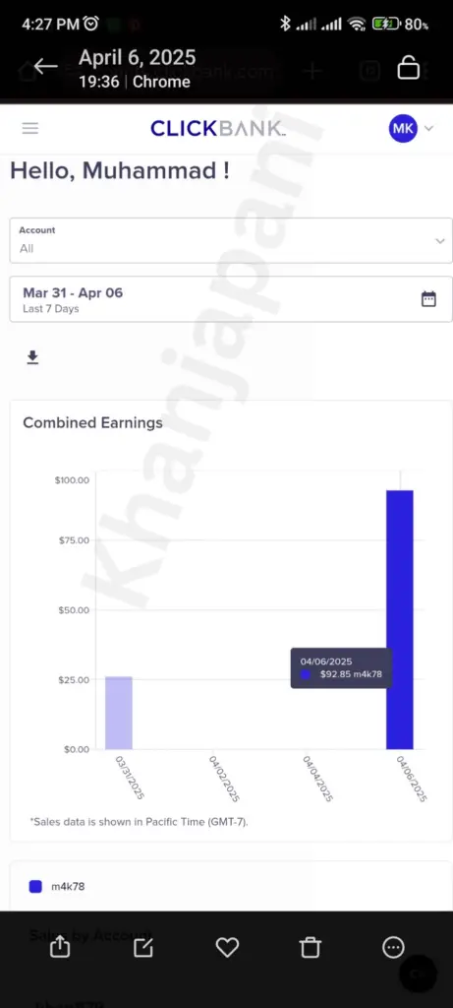Screen dimensions: 453x1008
Task: Tap the lock icon at top right
Action: [409, 67]
